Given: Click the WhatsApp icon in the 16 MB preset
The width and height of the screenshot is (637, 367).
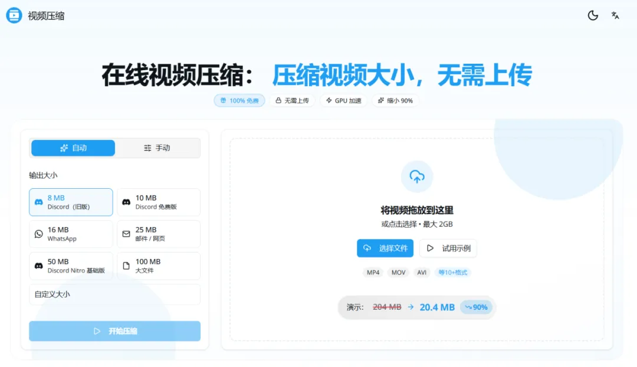Looking at the screenshot, I should click(x=38, y=234).
